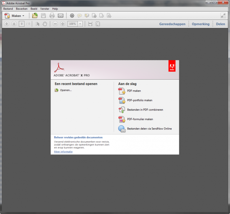230x214 pixels.
Task: Click the fit width scrolling icon
Action: click(x=90, y=24)
